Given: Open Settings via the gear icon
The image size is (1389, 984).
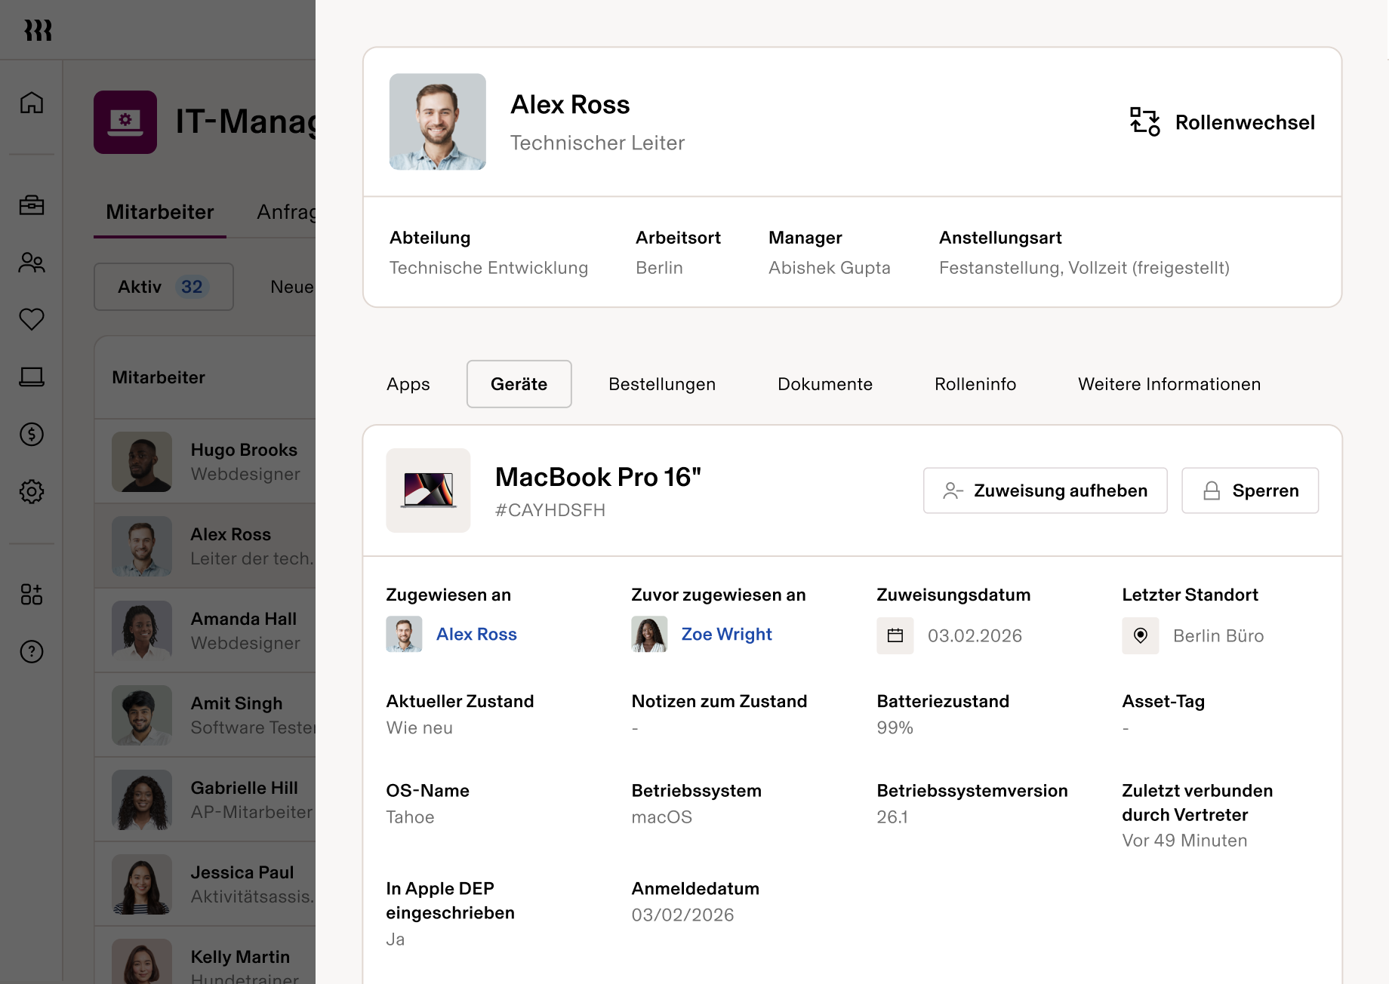Looking at the screenshot, I should pyautogui.click(x=32, y=492).
